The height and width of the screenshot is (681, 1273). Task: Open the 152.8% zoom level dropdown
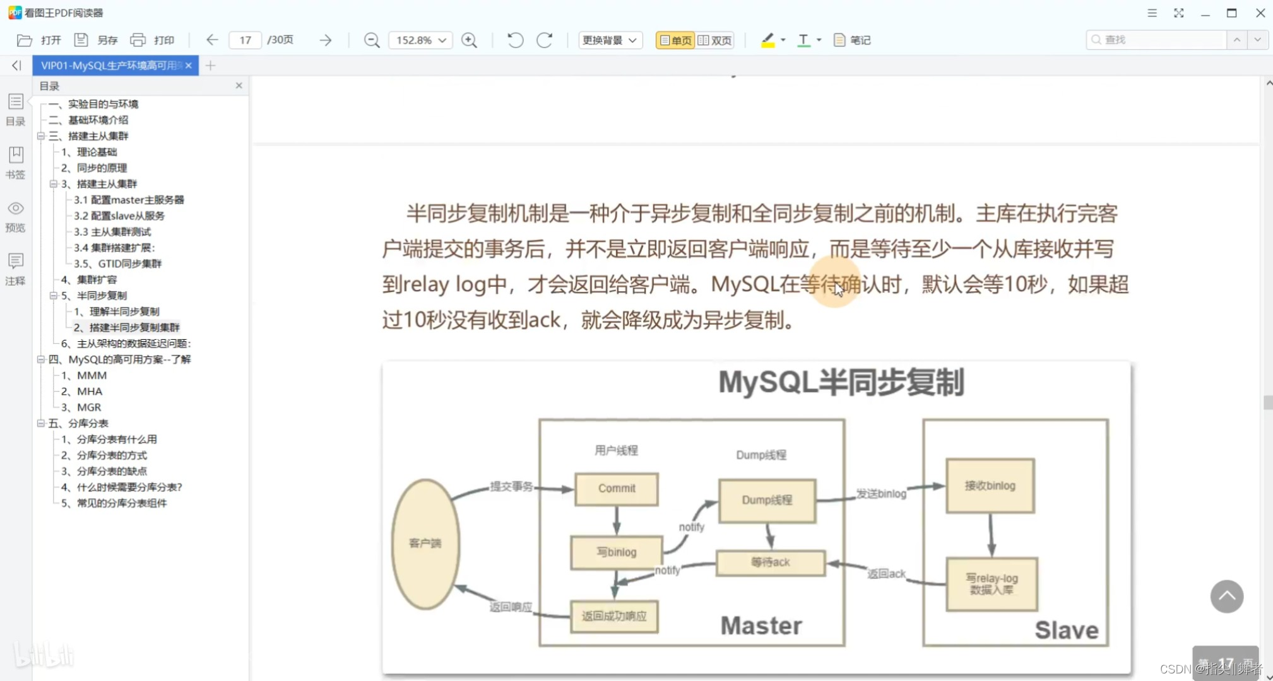click(420, 40)
